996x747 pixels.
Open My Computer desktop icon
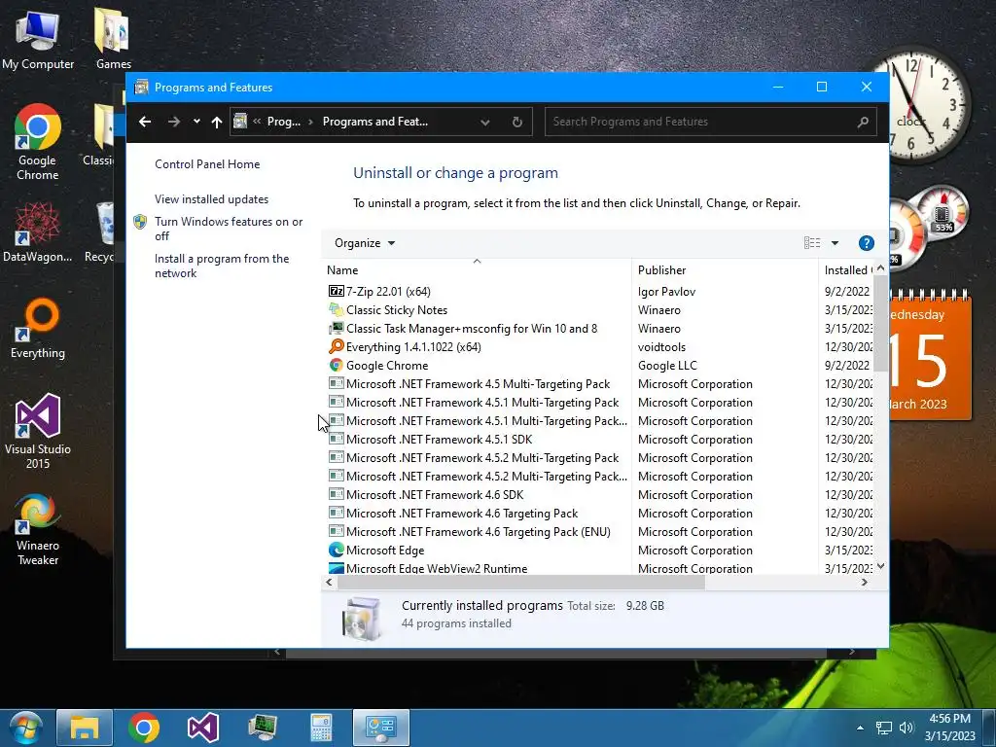(x=38, y=39)
